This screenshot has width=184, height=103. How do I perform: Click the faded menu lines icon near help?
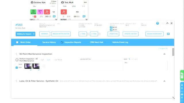163,23
